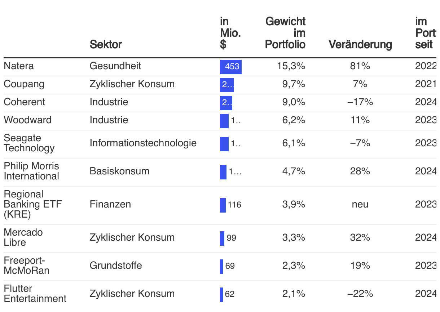Click the Woodward company cell
The height and width of the screenshot is (312, 440).
[x=28, y=120]
